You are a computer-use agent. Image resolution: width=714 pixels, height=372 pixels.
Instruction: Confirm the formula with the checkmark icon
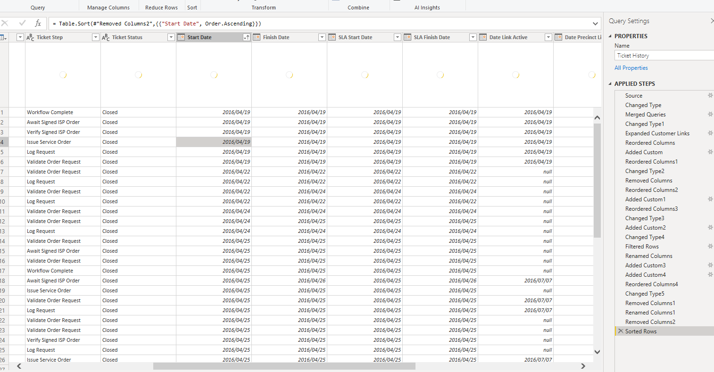pyautogui.click(x=22, y=23)
